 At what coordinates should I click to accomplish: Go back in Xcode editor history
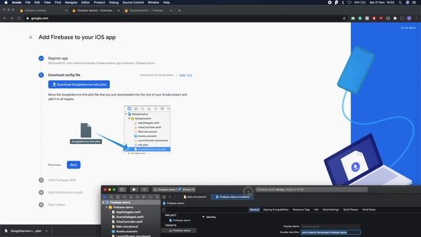(170, 197)
